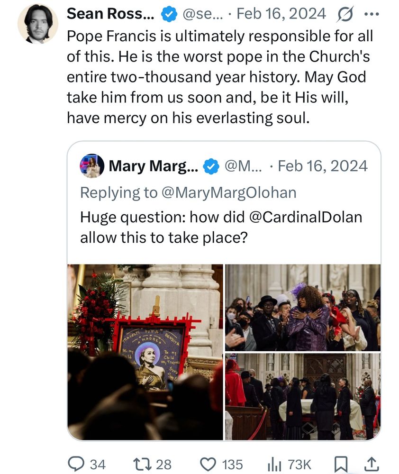Click the Grok slashed-circle icon
399x474 pixels.
click(x=345, y=14)
